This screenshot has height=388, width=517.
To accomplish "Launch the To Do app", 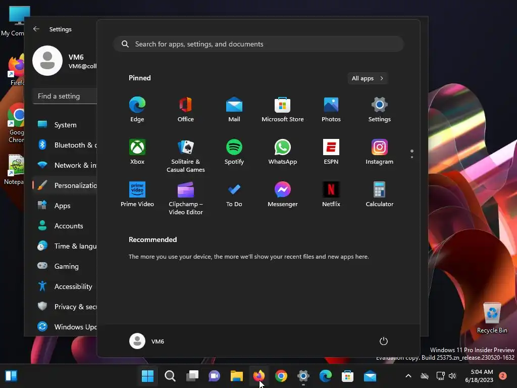I will (234, 195).
